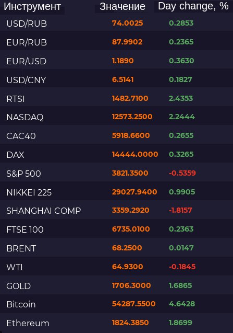This screenshot has width=233, height=333.
Task: Open the DAX index entry
Action: pyautogui.click(x=15, y=155)
